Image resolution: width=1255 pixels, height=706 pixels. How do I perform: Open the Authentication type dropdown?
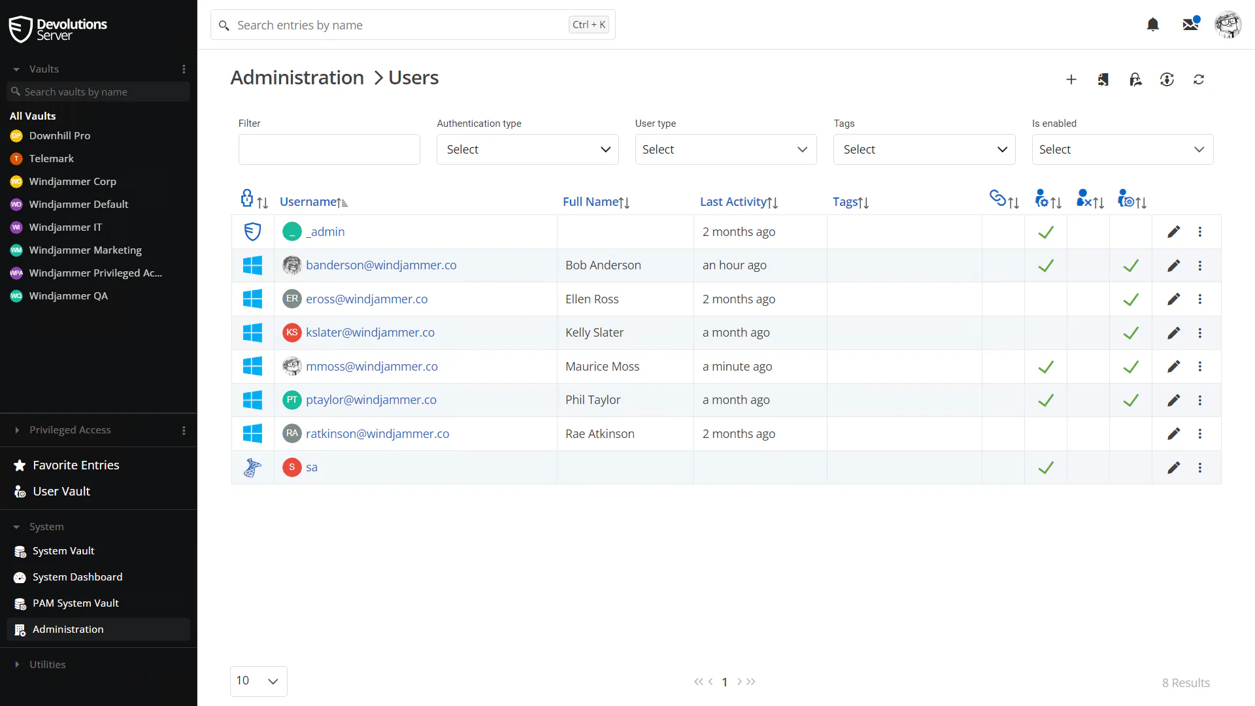(x=527, y=150)
